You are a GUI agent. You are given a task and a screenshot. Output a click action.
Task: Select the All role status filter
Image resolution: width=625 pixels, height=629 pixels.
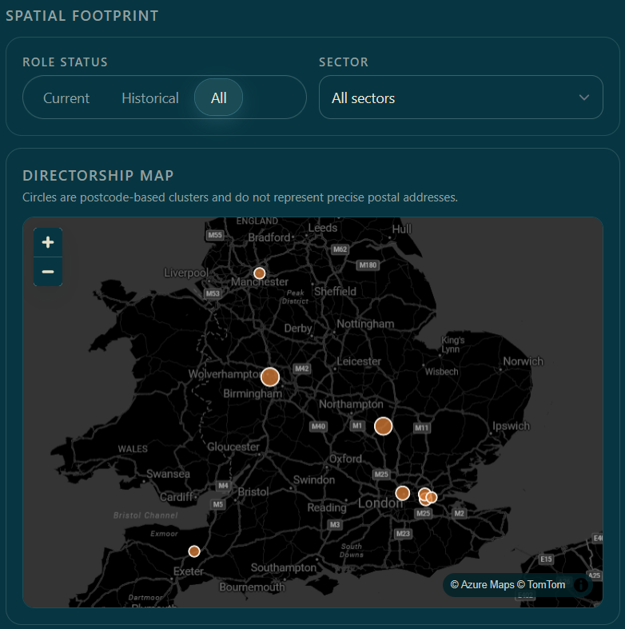coord(219,98)
